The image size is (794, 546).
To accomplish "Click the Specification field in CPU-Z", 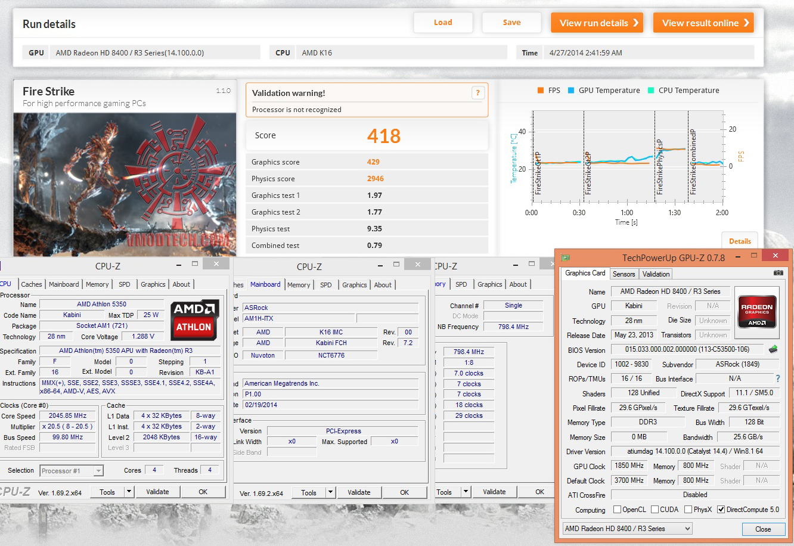I will (x=129, y=350).
